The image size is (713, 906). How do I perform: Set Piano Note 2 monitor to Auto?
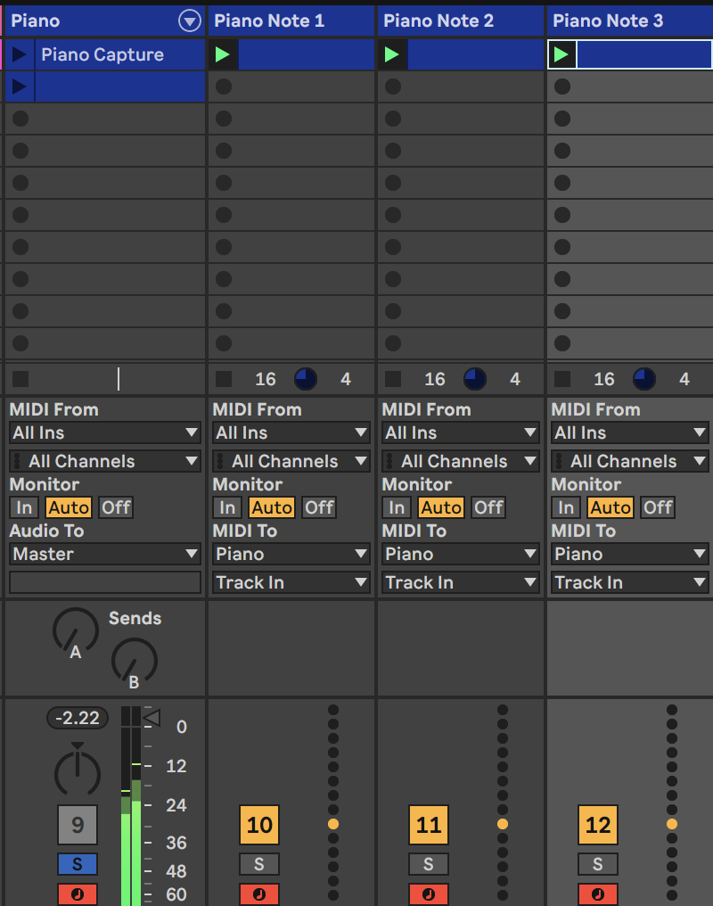point(441,508)
